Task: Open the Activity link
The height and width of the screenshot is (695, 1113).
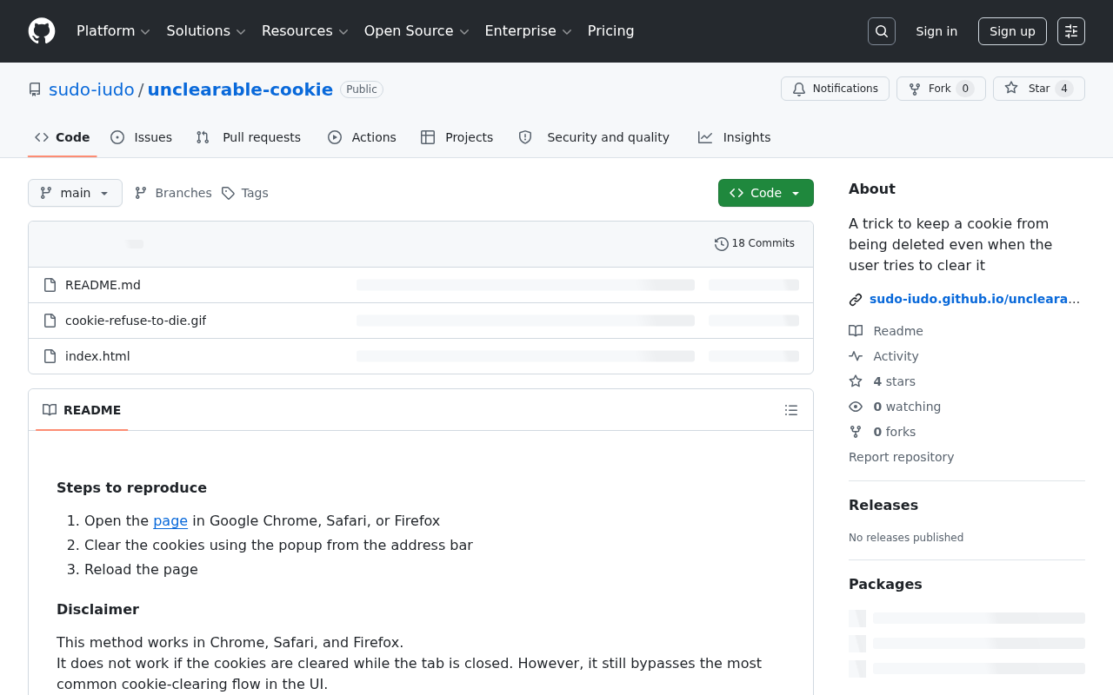Action: [x=896, y=356]
